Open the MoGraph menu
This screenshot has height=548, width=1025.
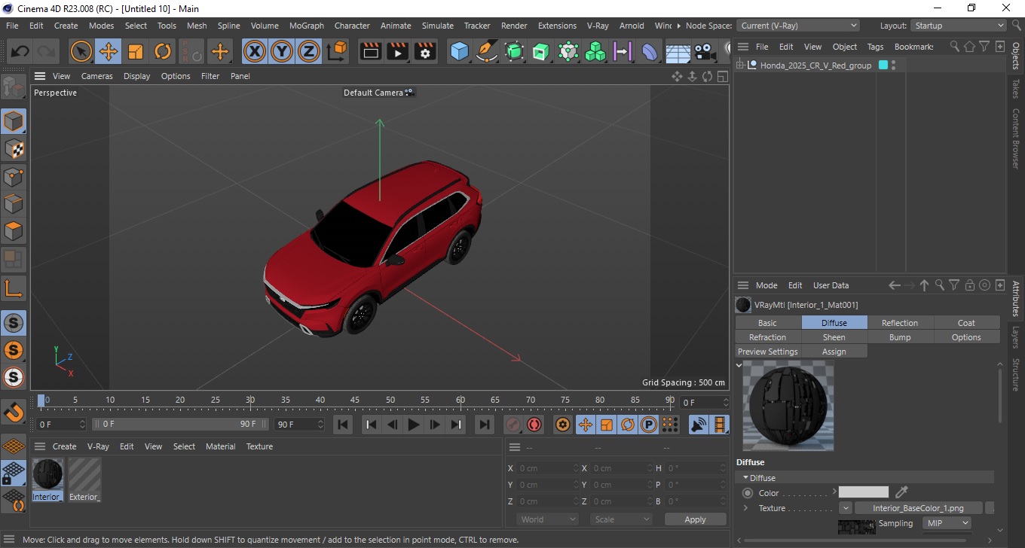point(307,26)
